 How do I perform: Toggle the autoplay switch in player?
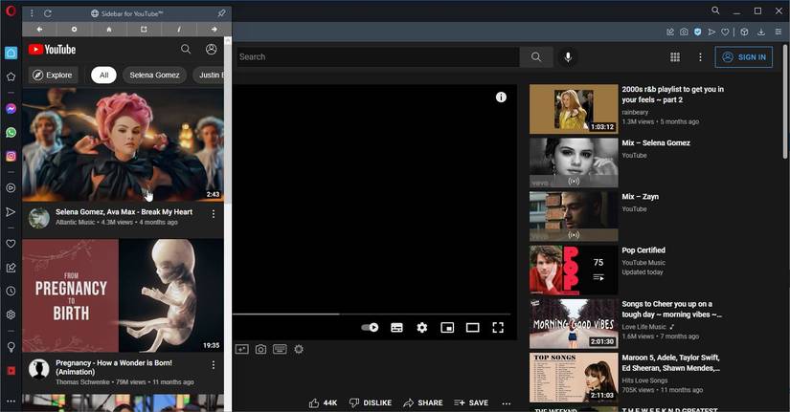(370, 328)
